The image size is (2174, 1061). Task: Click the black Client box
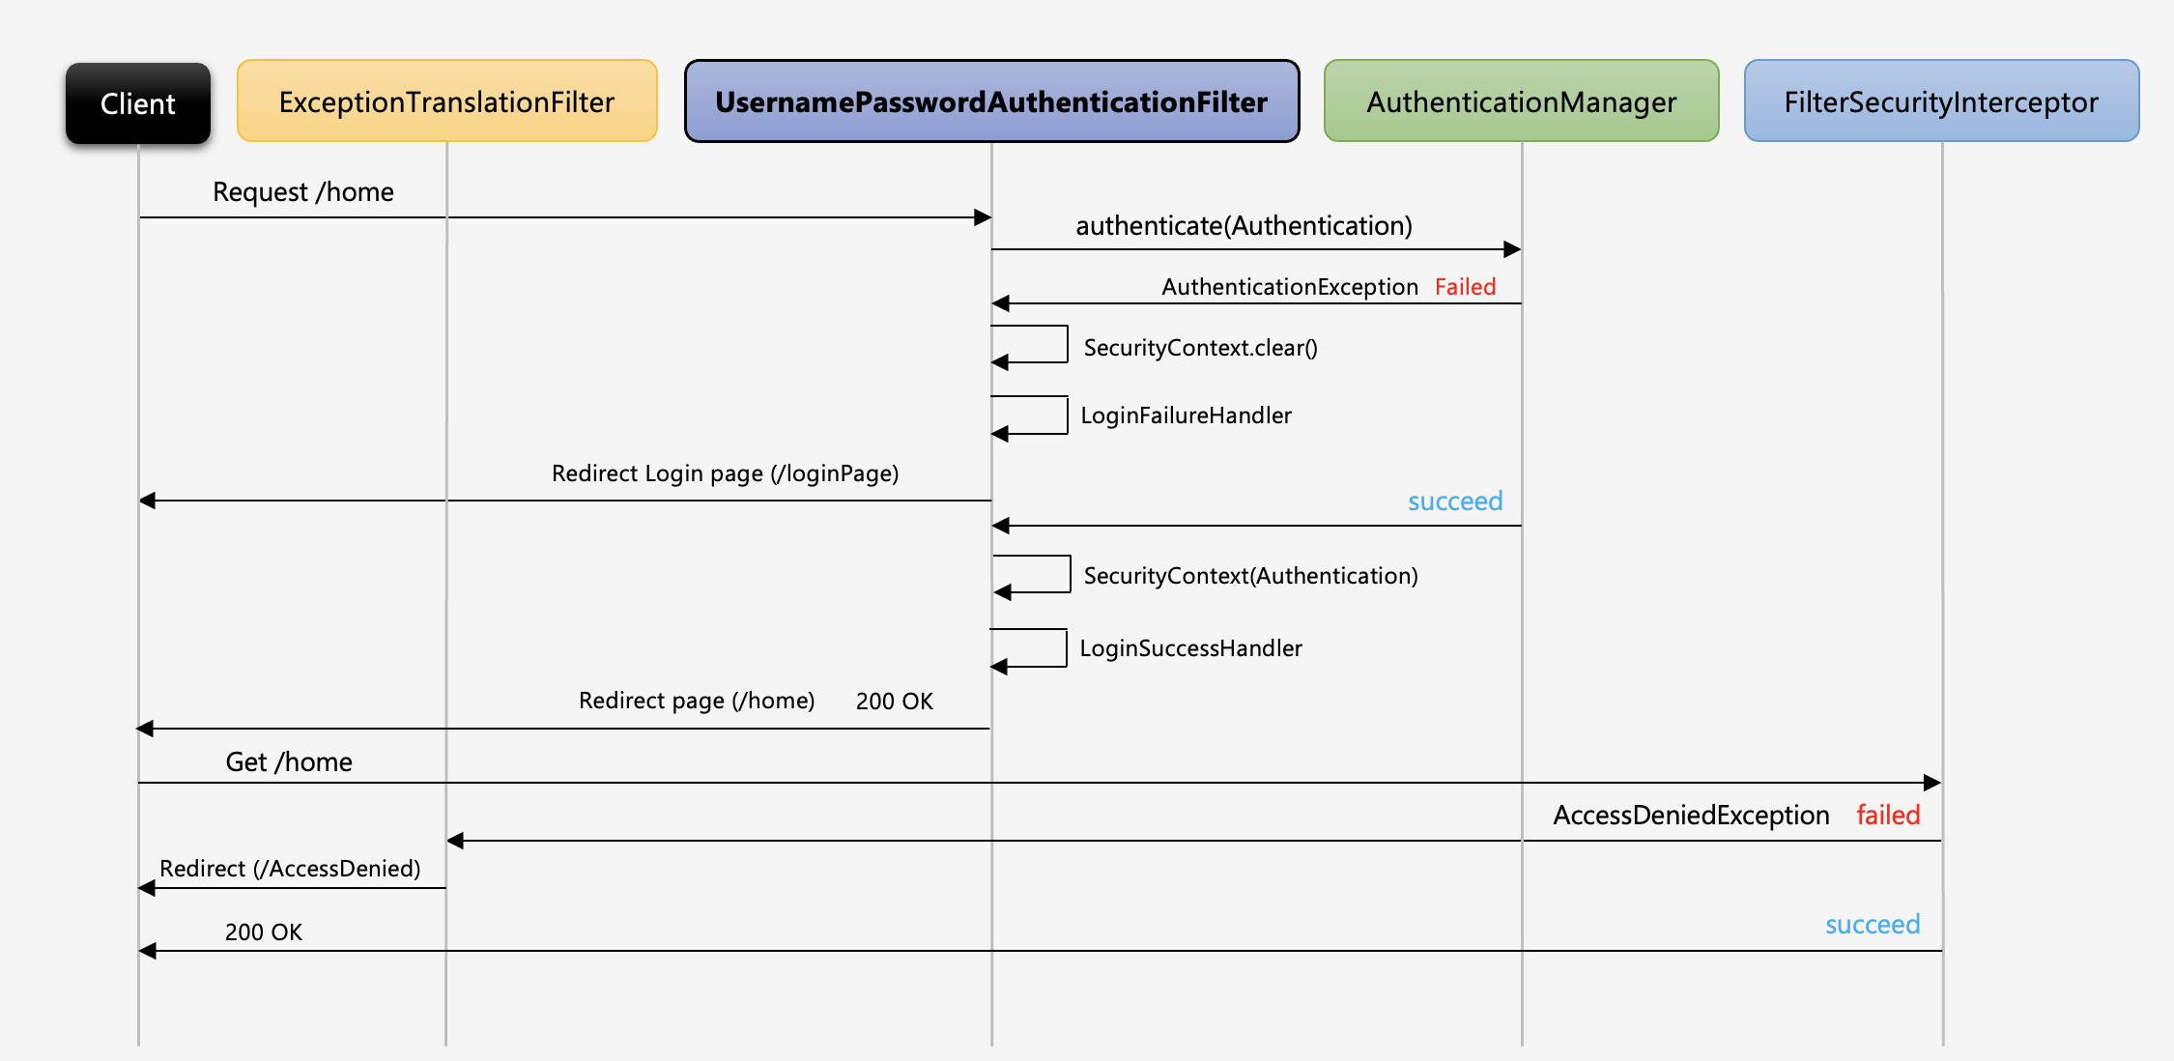137,103
